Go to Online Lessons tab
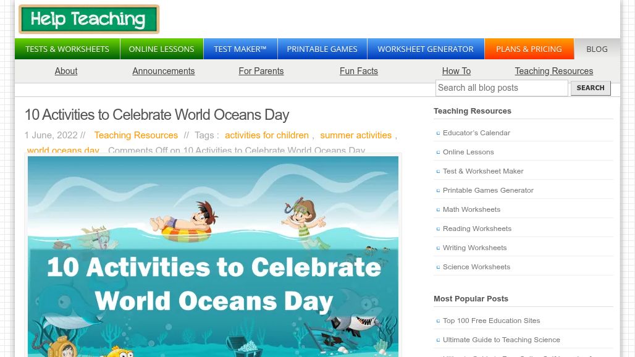Viewport: 635px width, 357px height. click(x=161, y=49)
